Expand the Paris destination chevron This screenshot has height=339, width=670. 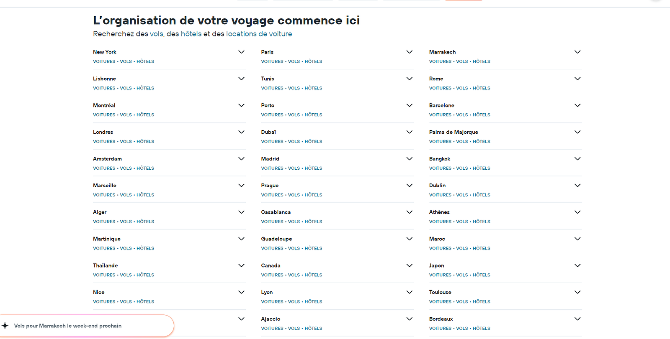coord(410,52)
